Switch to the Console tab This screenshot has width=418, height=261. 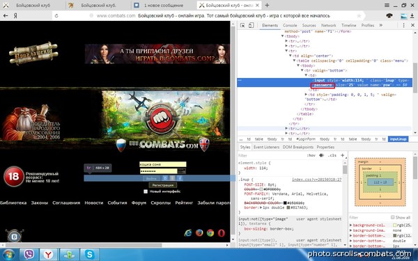click(290, 25)
